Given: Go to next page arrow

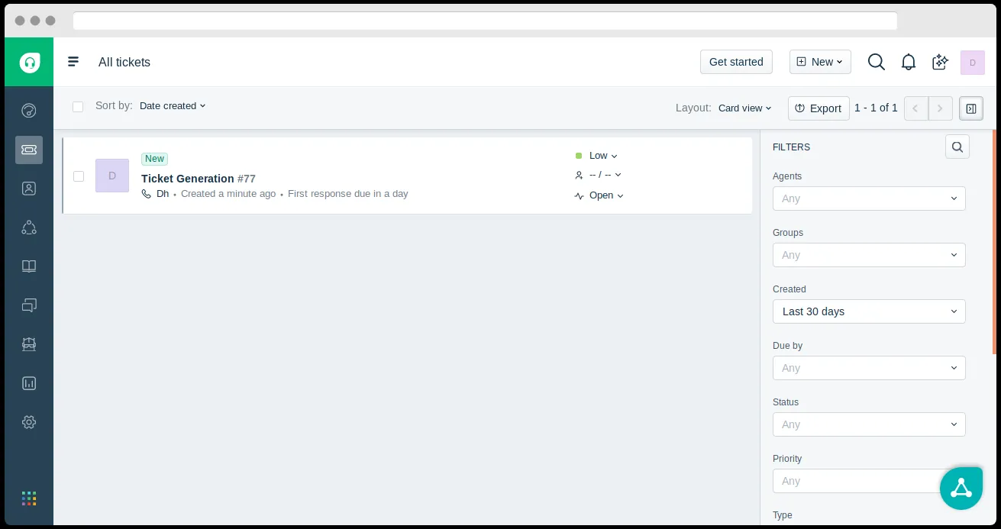Looking at the screenshot, I should pos(941,108).
